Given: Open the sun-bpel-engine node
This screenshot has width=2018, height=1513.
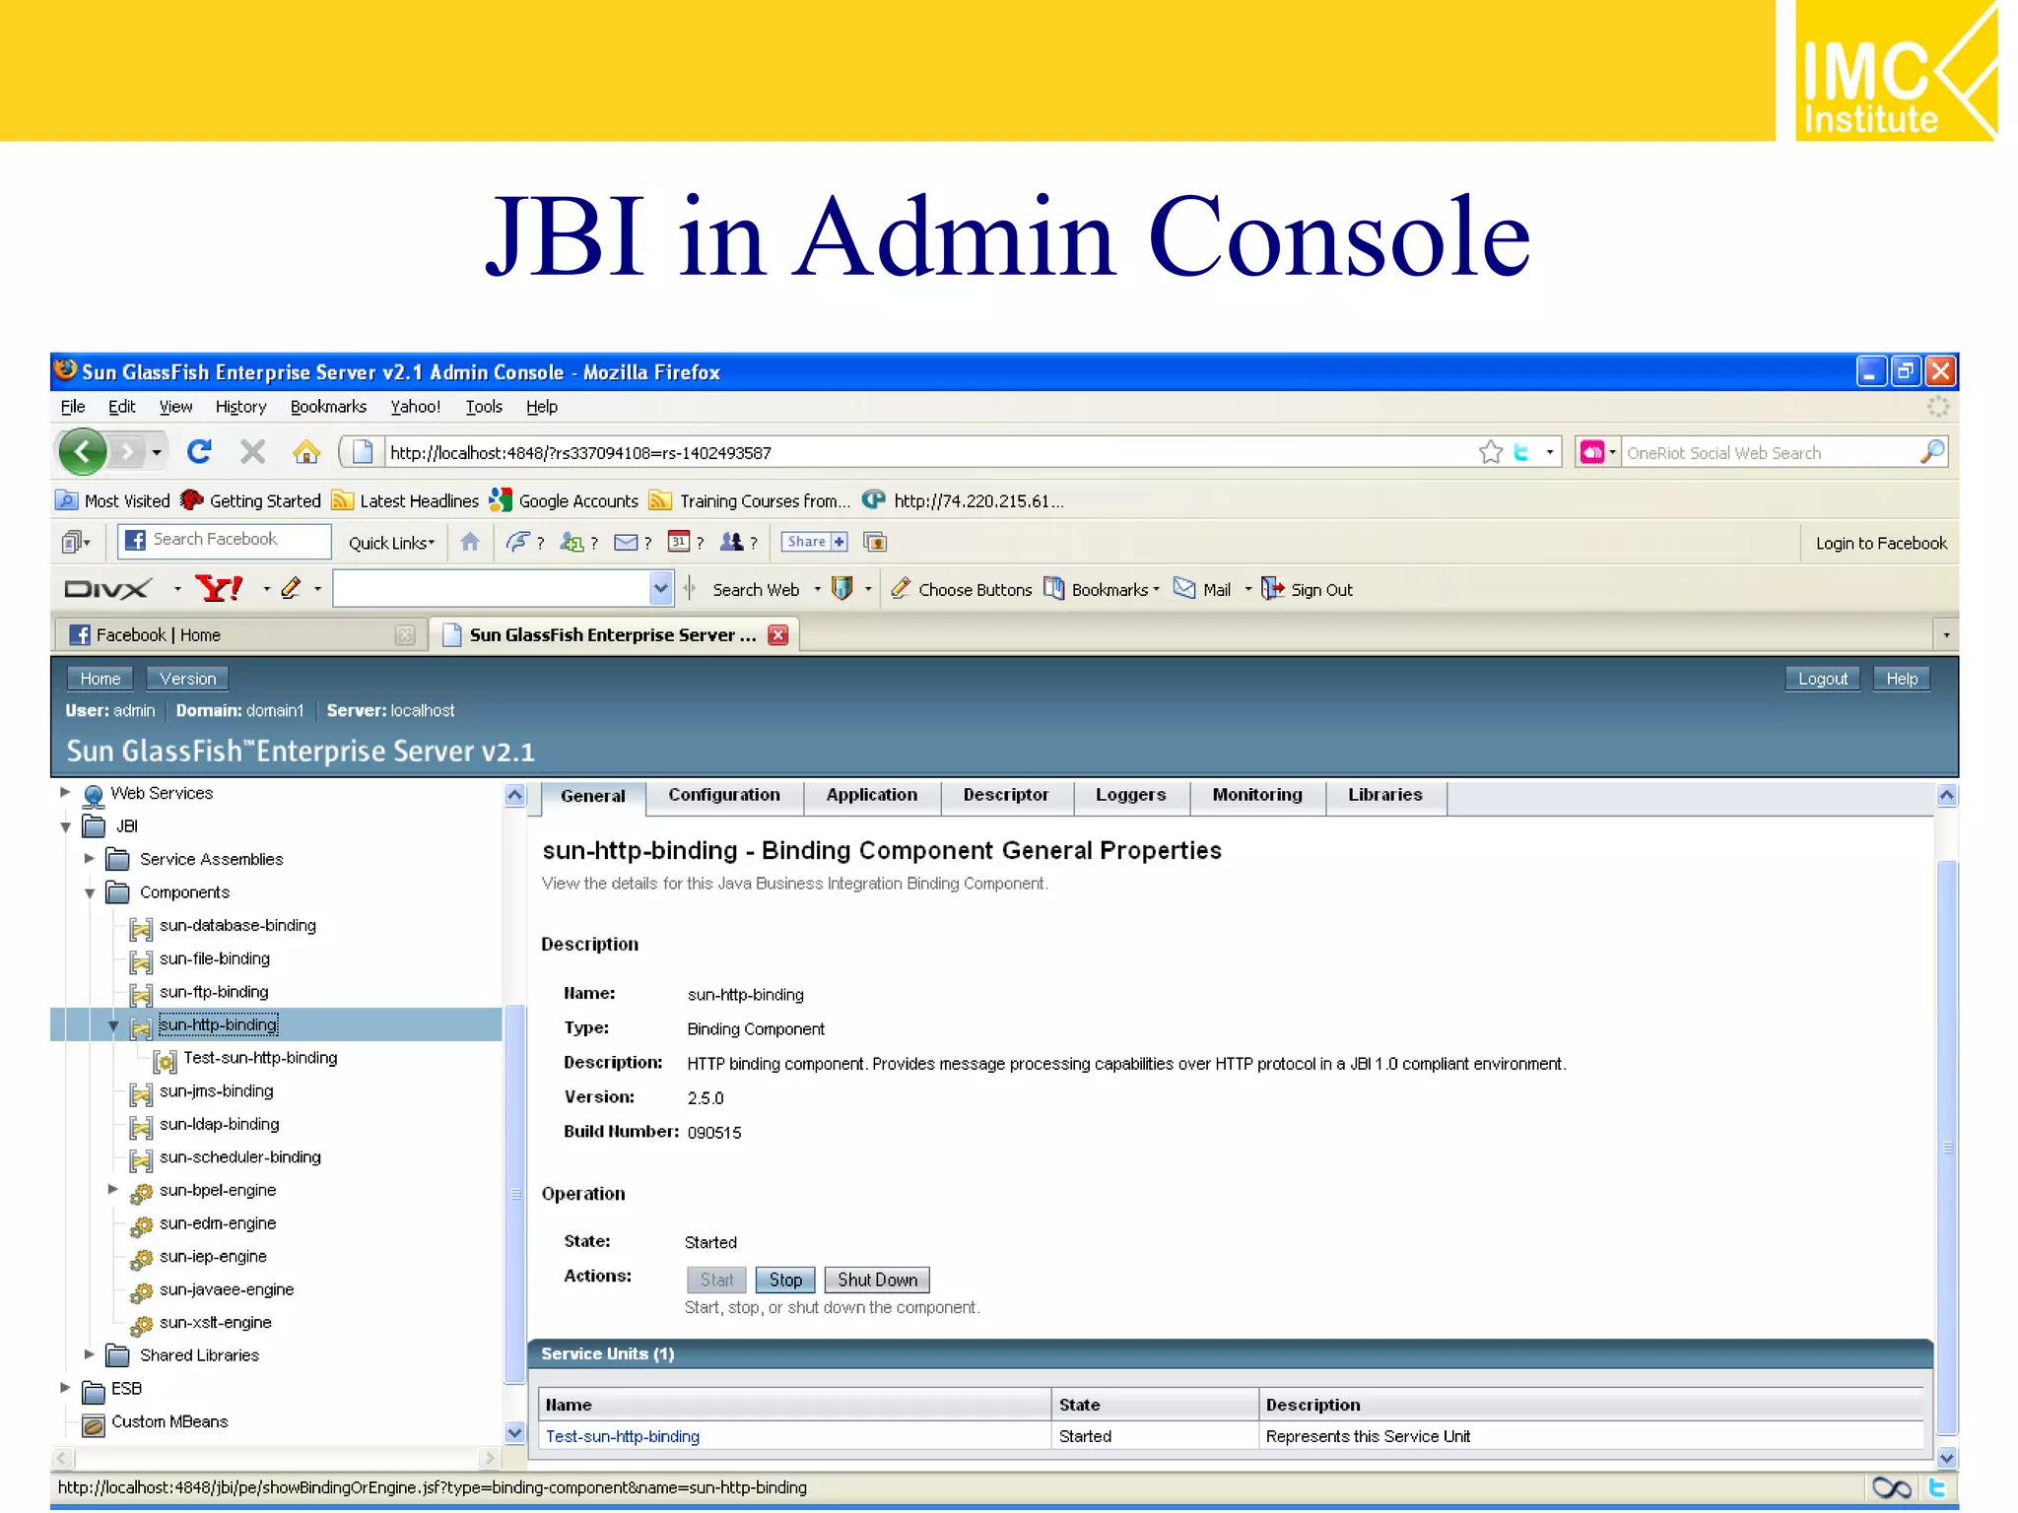Looking at the screenshot, I should pos(218,1191).
